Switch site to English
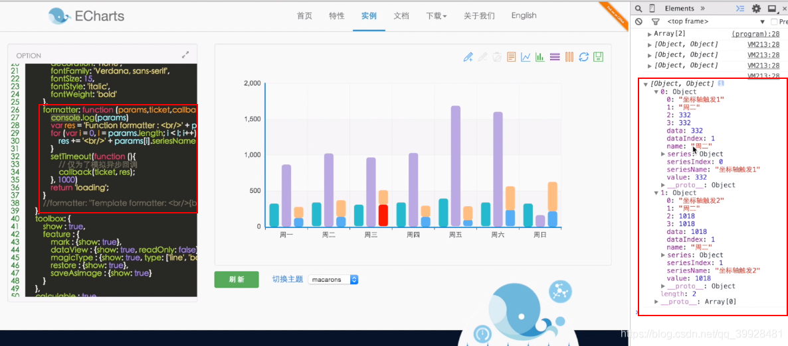Screen dimensions: 788x346 click(524, 15)
